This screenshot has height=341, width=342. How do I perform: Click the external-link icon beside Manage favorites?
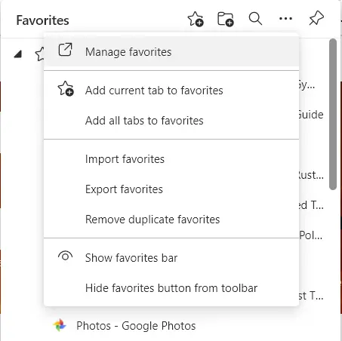pyautogui.click(x=65, y=50)
